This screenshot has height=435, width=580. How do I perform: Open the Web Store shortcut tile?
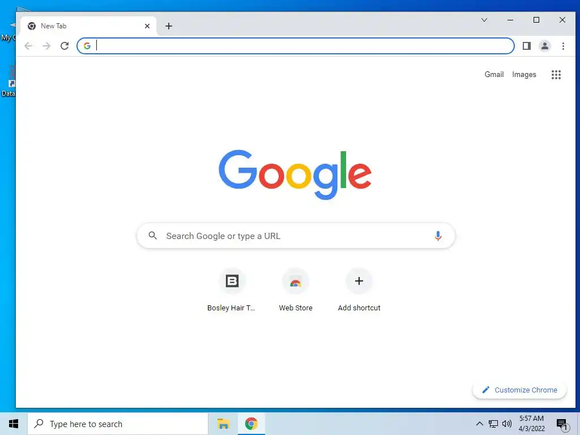pyautogui.click(x=296, y=291)
